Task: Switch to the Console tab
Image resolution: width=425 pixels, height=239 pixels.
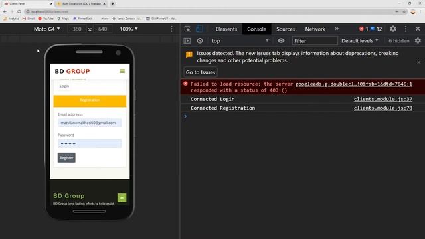Action: (x=256, y=29)
